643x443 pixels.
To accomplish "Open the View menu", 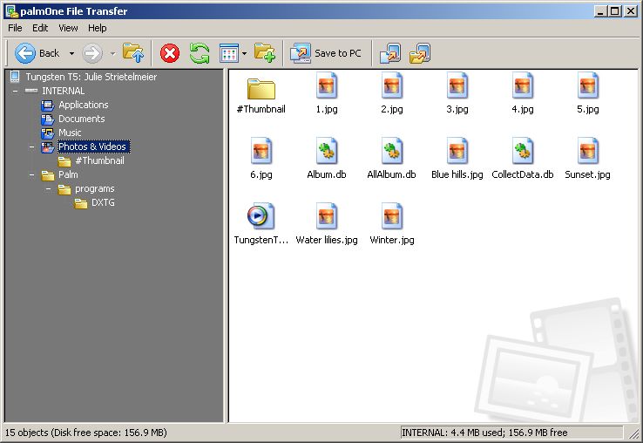I will (68, 28).
